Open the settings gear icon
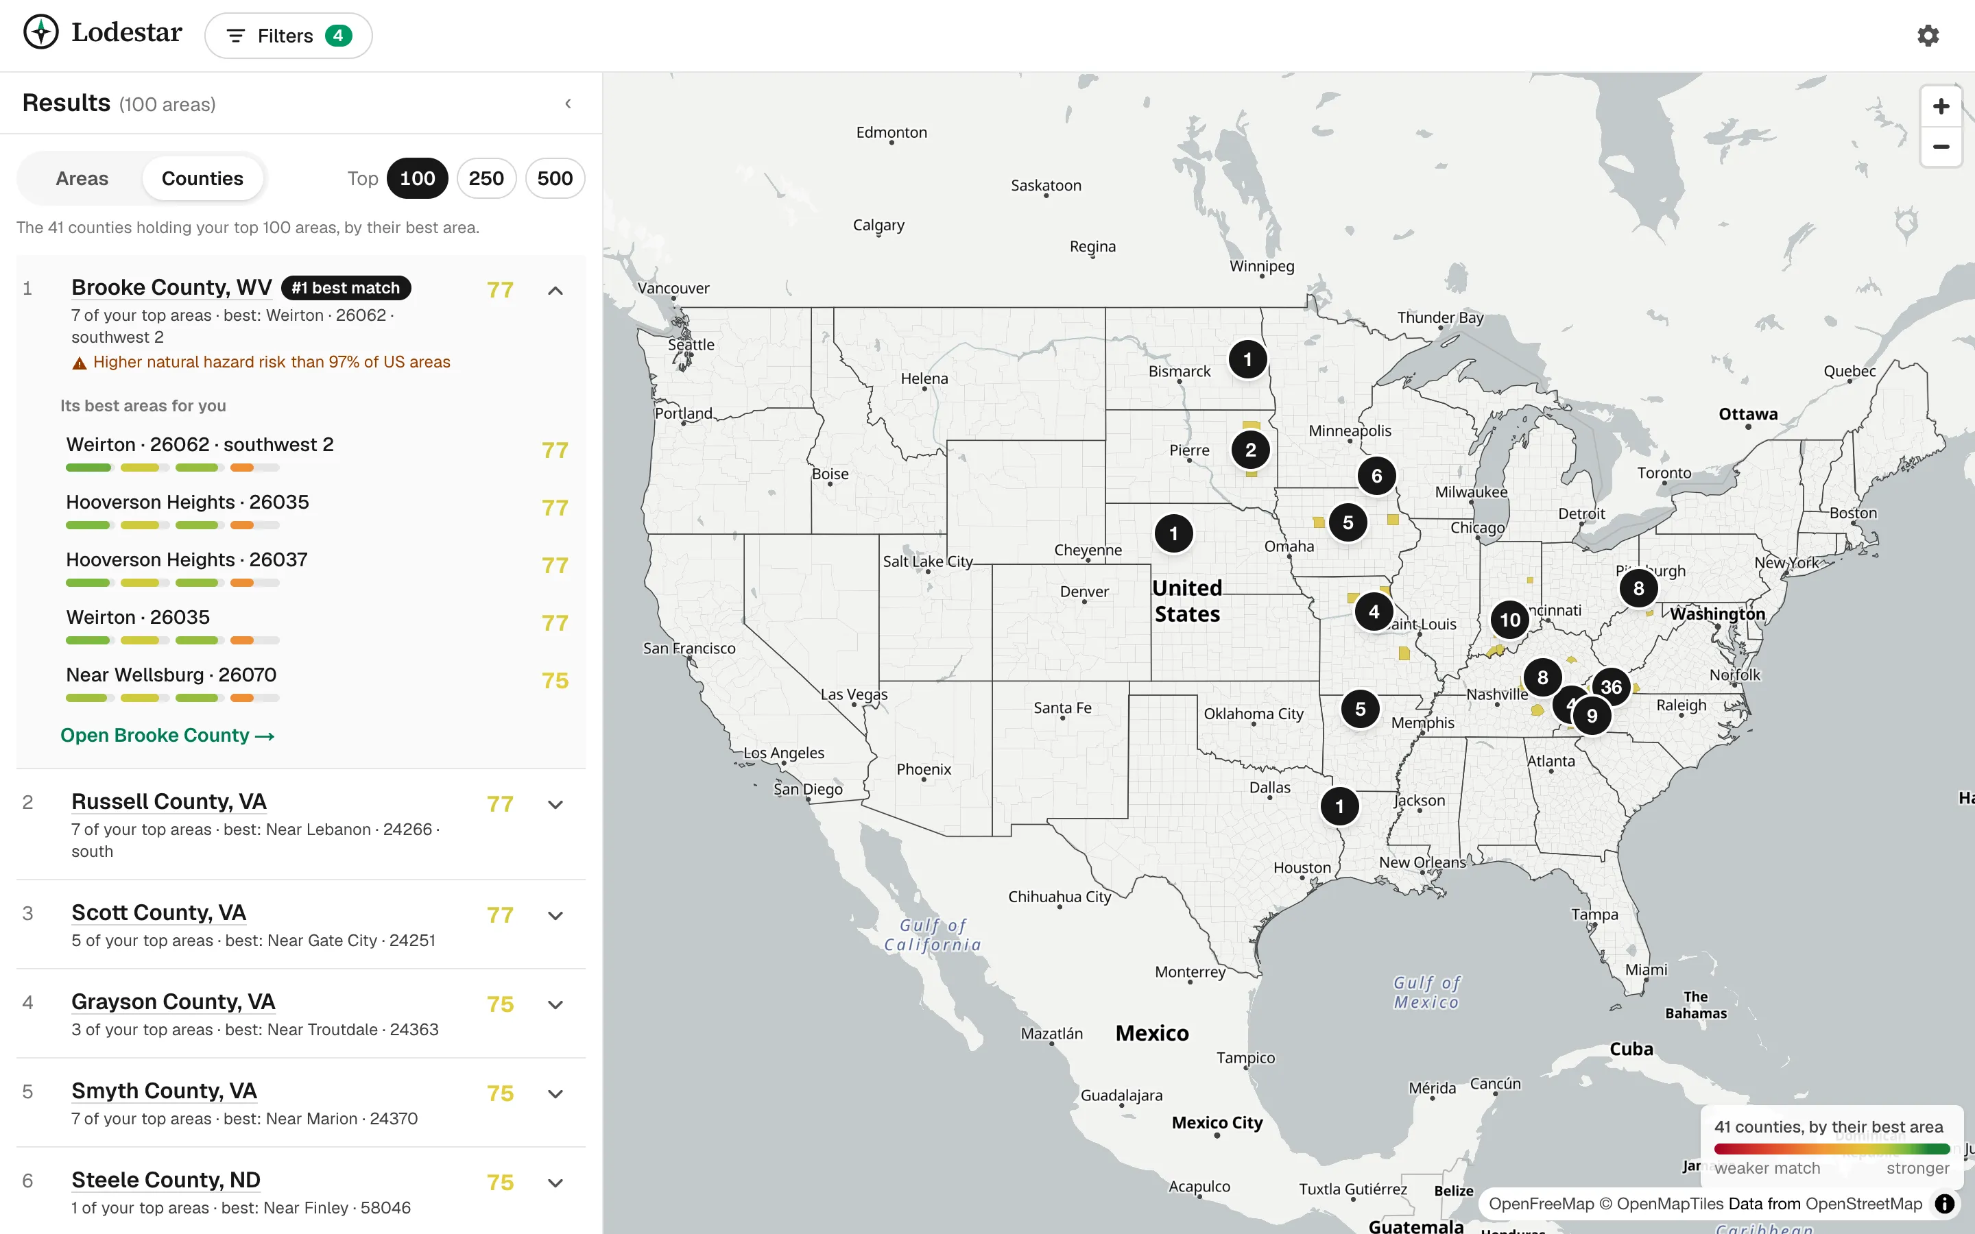 pyautogui.click(x=1928, y=36)
